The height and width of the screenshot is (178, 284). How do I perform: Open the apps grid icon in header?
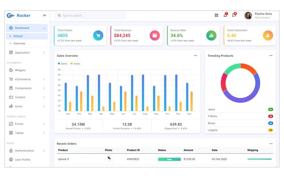(x=217, y=15)
